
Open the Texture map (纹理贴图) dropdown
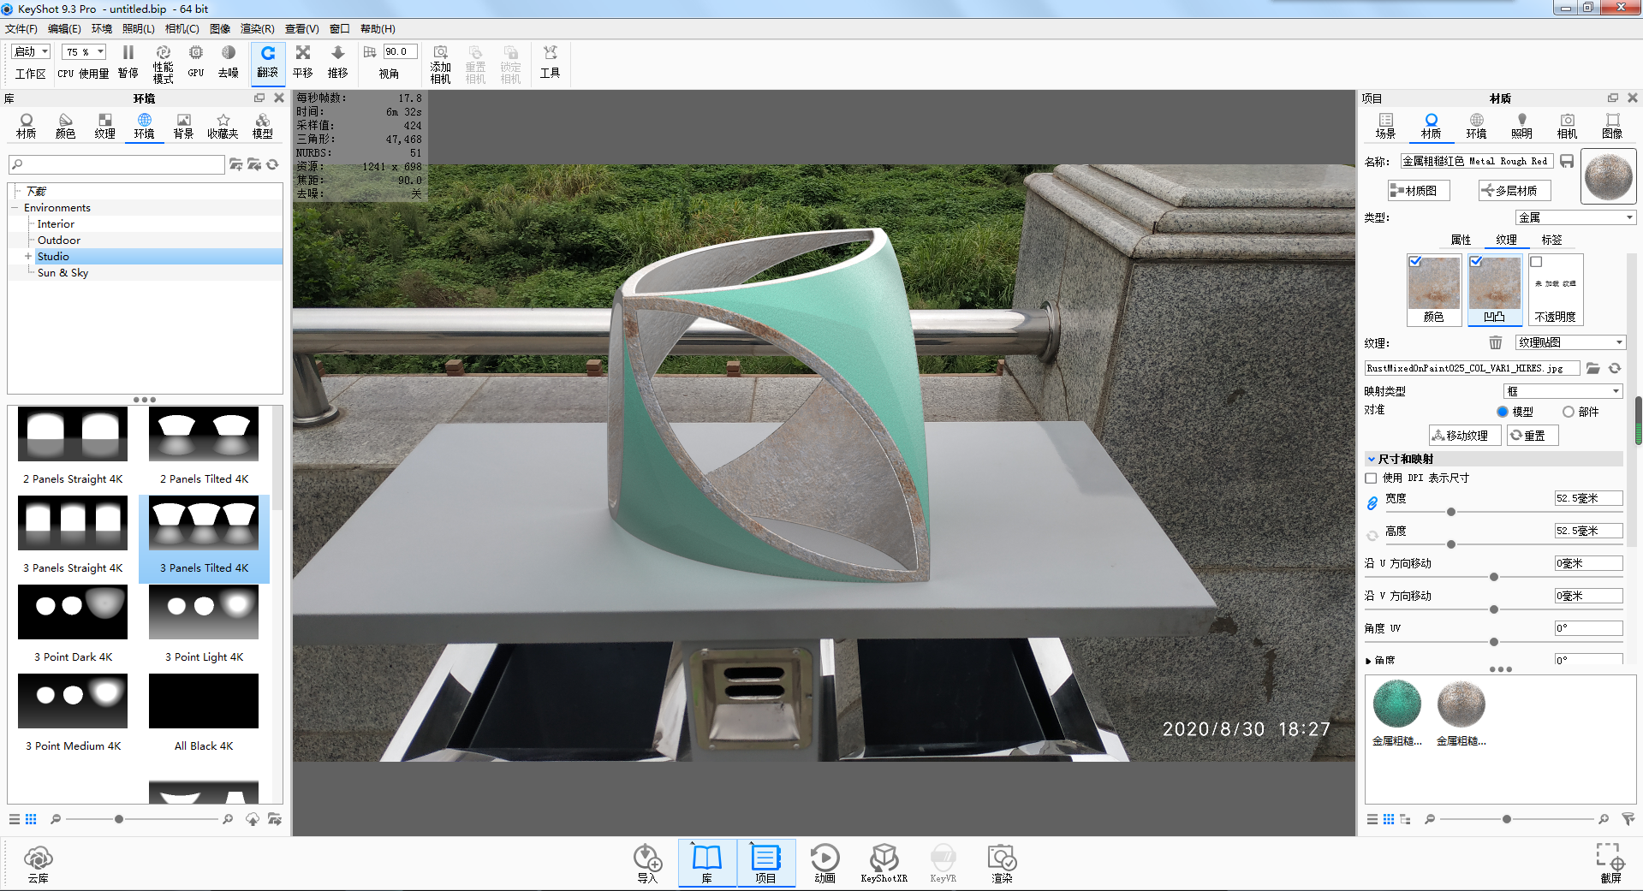point(1570,342)
